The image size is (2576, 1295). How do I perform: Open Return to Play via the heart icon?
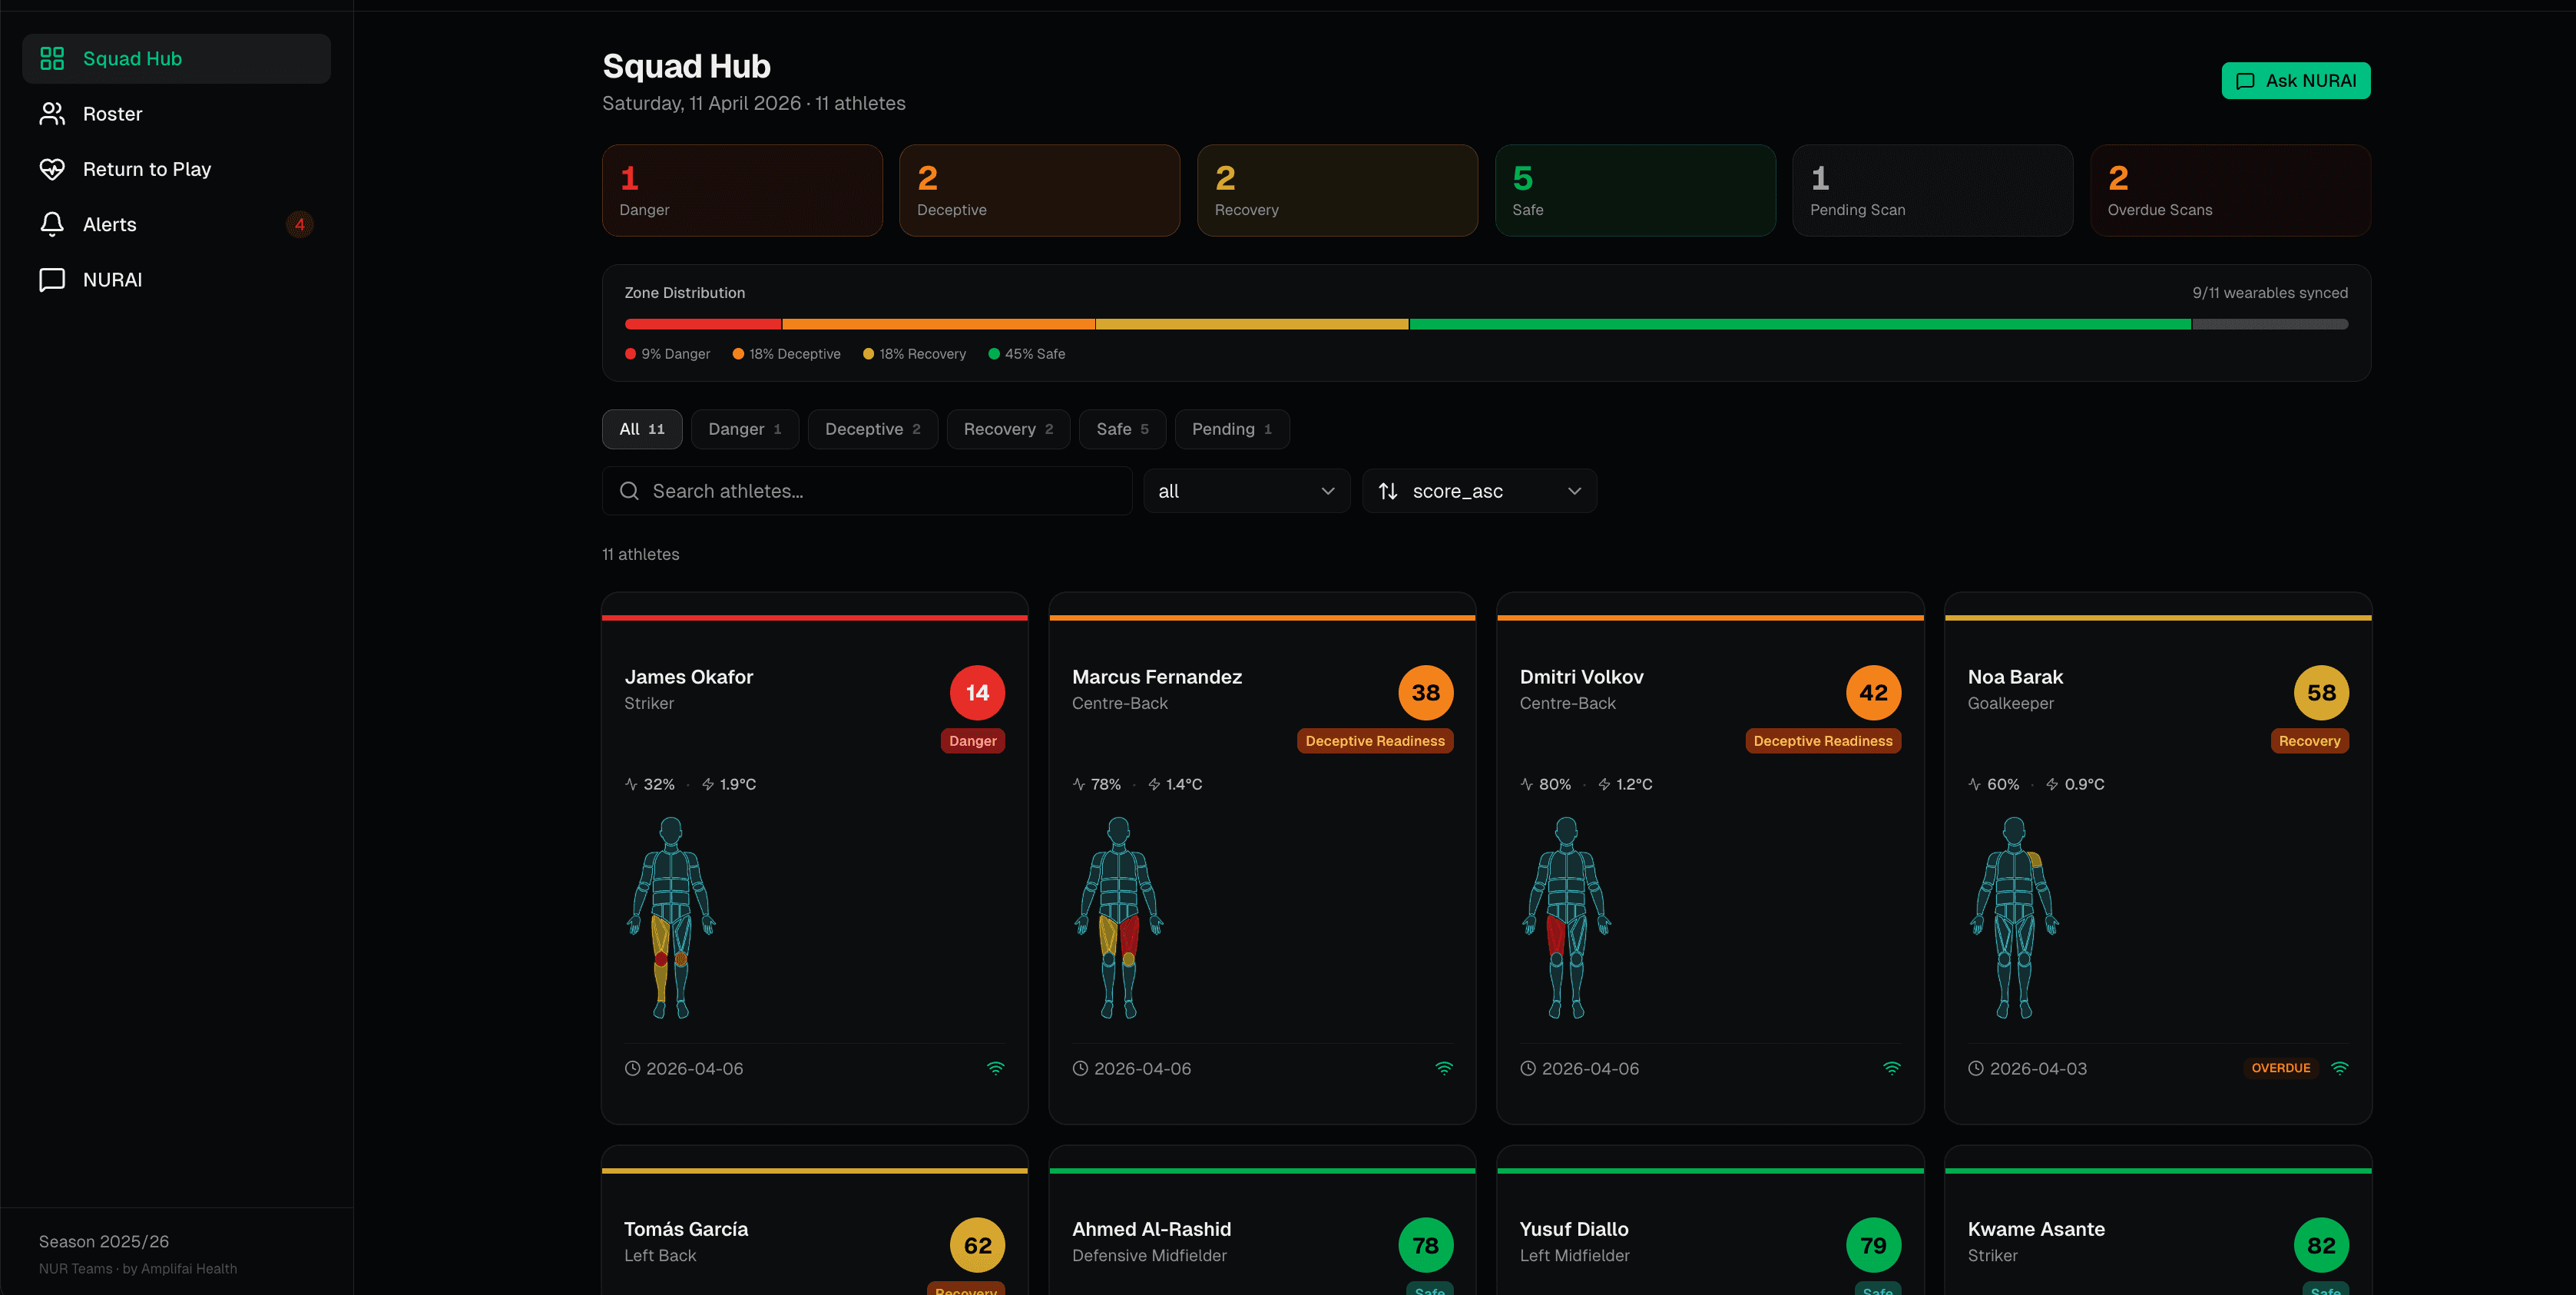click(53, 169)
